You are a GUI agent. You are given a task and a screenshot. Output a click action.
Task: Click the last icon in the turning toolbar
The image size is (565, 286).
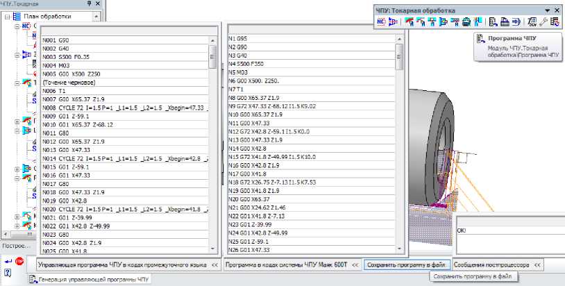pos(554,22)
